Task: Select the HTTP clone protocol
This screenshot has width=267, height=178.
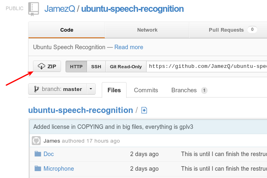Action: [76, 67]
